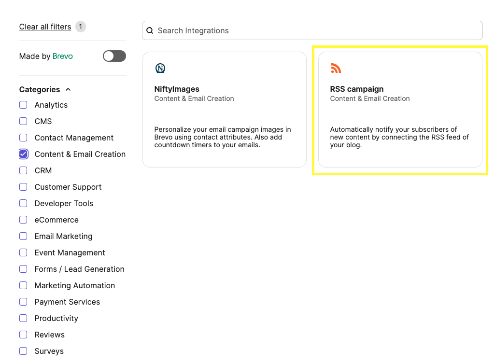Image resolution: width=495 pixels, height=364 pixels.
Task: Check the Email Marketing checkbox
Action: pos(23,236)
